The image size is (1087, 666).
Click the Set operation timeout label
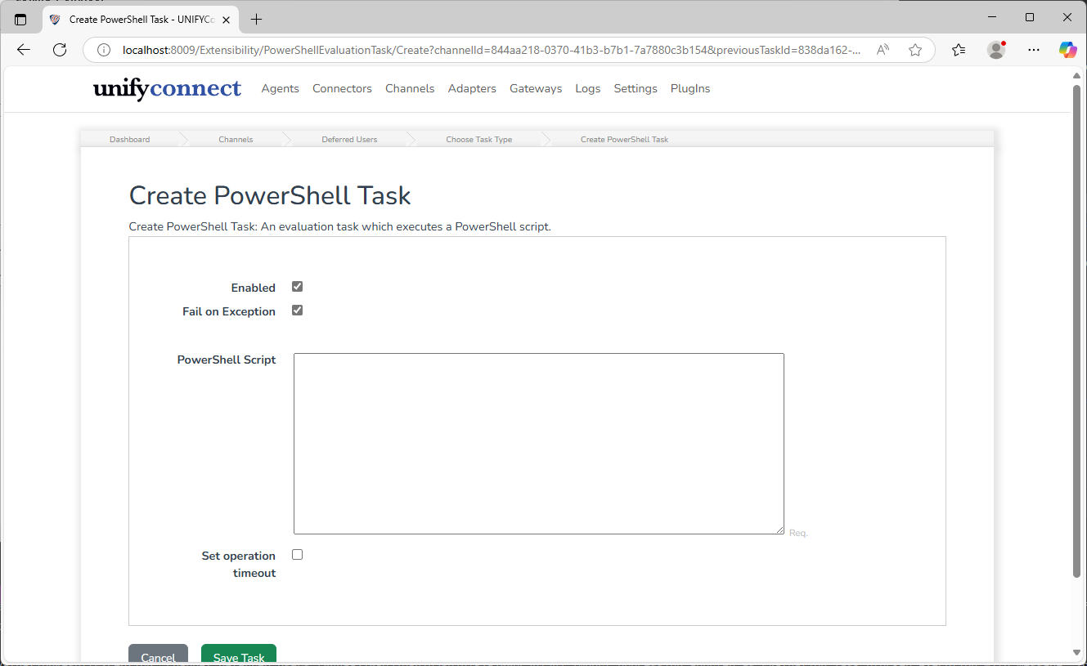coord(239,565)
